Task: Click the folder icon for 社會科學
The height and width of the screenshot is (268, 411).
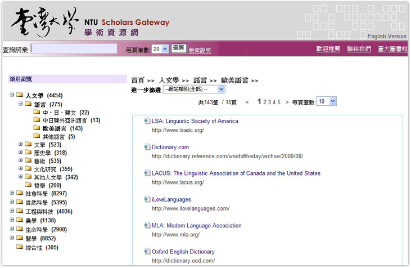Action: pos(19,193)
